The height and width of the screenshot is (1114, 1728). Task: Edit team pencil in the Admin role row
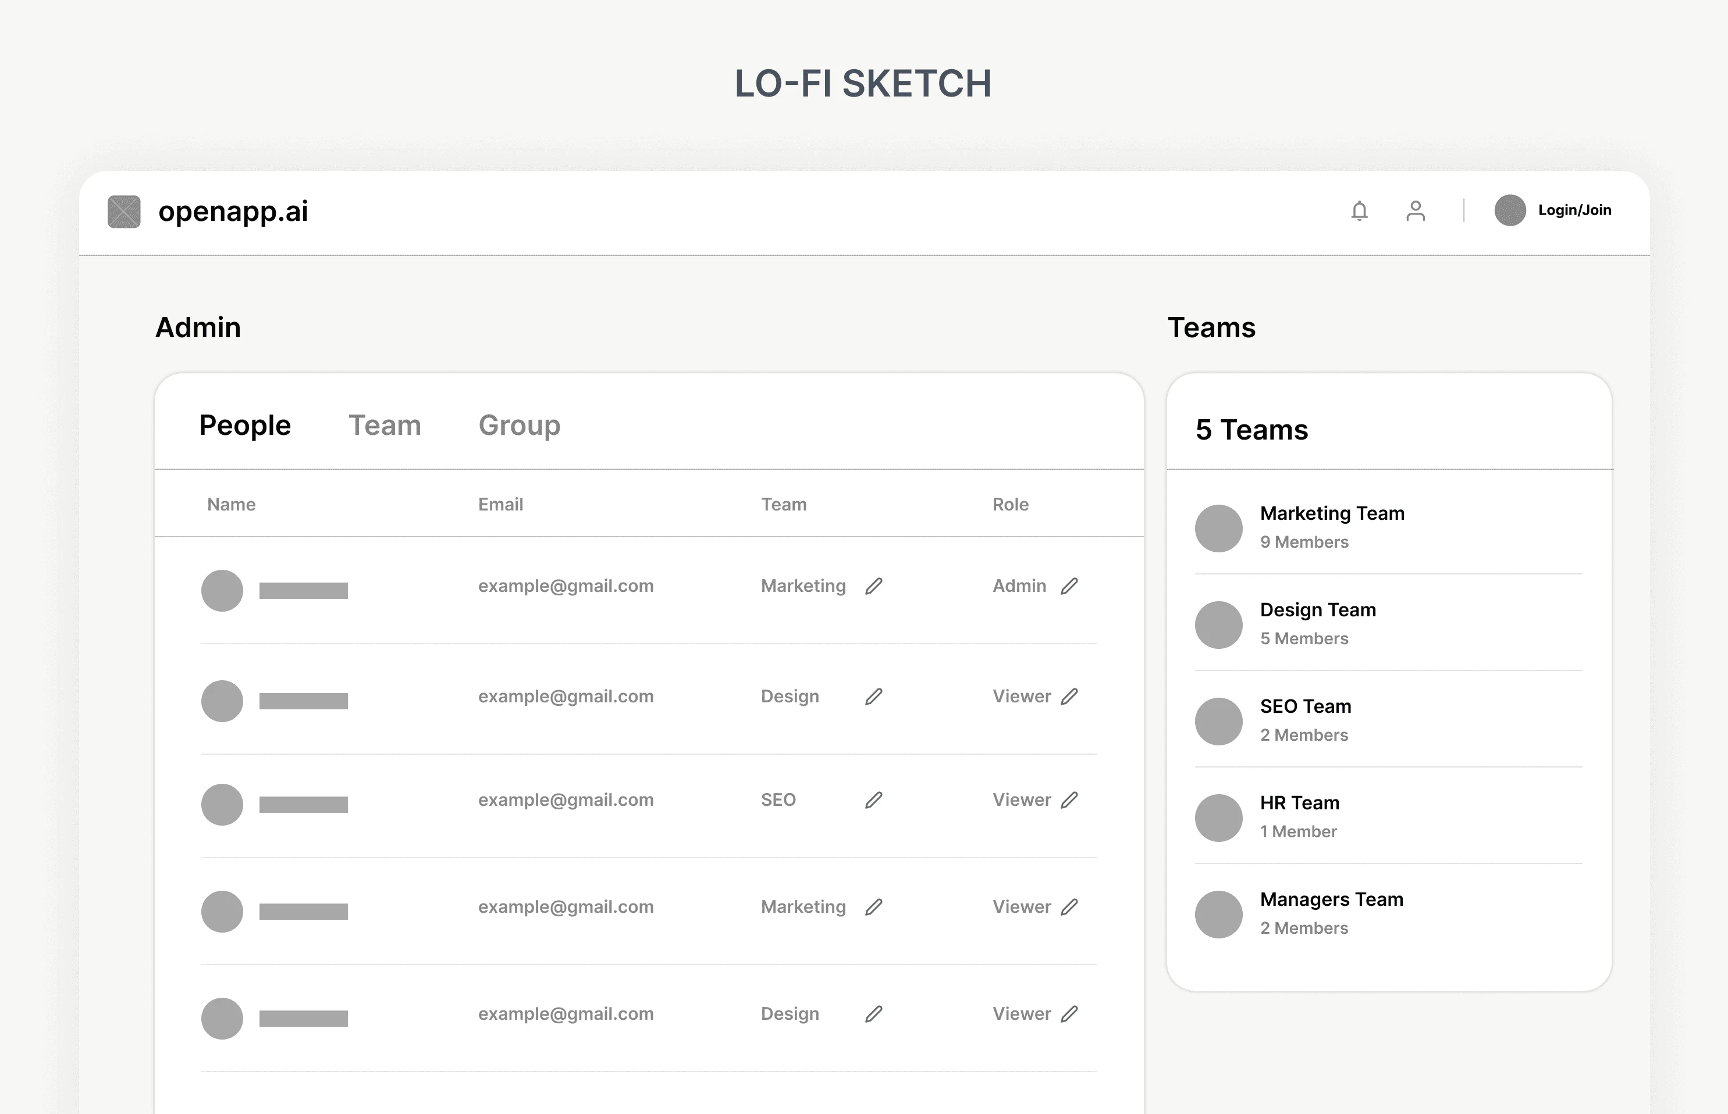874,586
